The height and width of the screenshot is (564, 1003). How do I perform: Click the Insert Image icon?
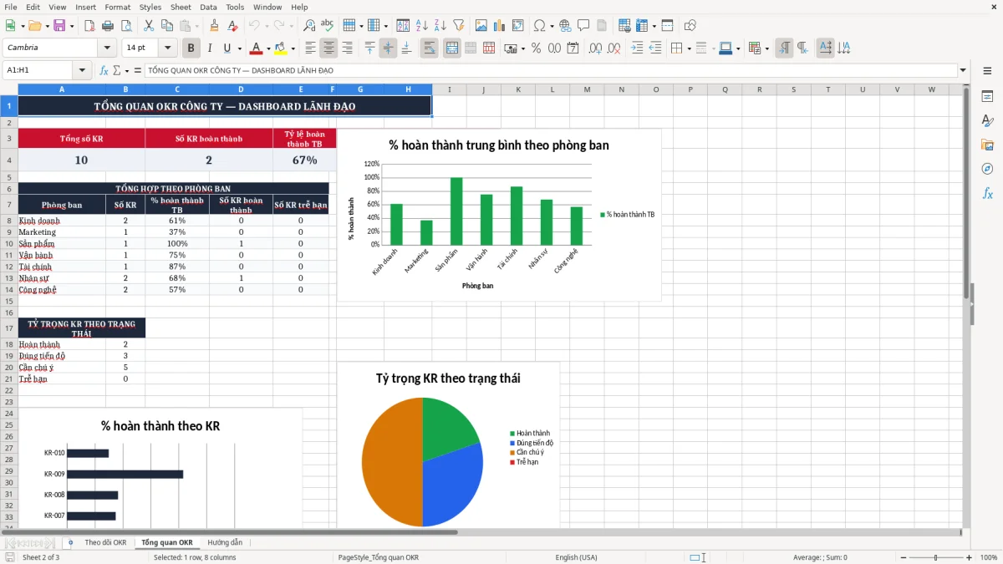point(481,26)
